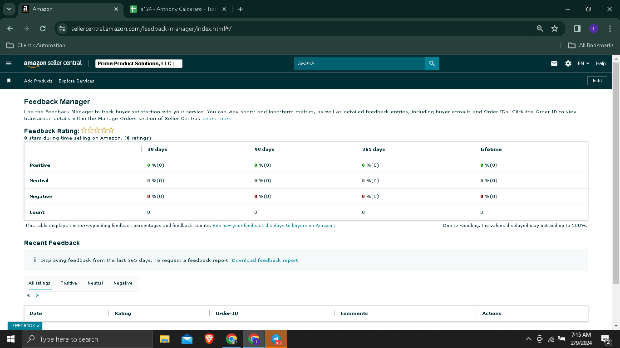Click the Recent Feedback heading
Screen dimensions: 620x348
point(52,243)
